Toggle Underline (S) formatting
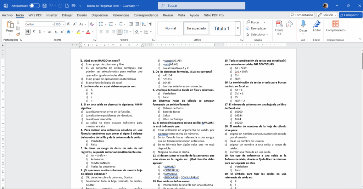 (x=40, y=31)
